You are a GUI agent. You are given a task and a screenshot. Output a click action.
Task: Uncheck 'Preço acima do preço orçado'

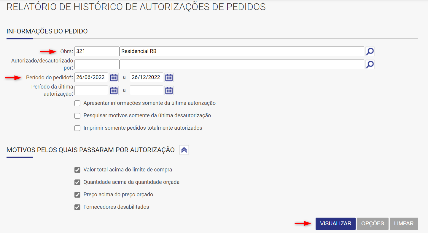(77, 195)
